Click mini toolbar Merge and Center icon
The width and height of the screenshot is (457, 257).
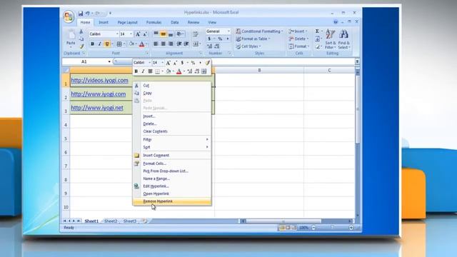(204, 71)
